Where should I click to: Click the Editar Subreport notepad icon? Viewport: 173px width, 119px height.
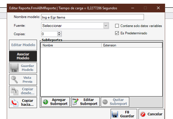[x=75, y=102]
